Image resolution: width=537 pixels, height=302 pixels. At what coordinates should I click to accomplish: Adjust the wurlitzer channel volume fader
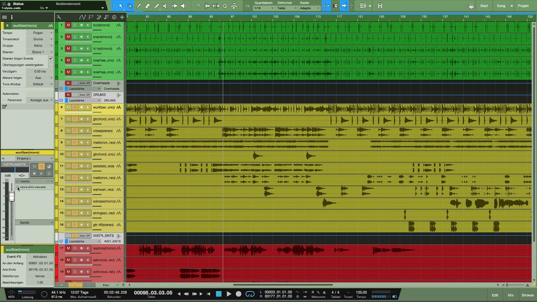point(12,197)
